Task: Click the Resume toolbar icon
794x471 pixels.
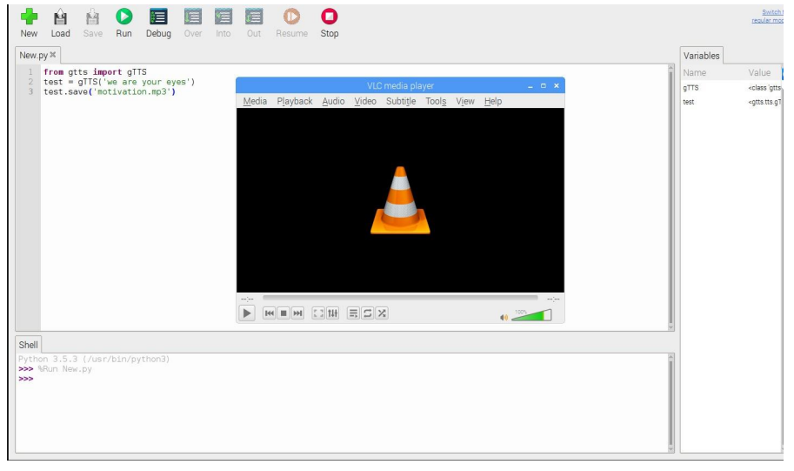Action: tap(291, 17)
